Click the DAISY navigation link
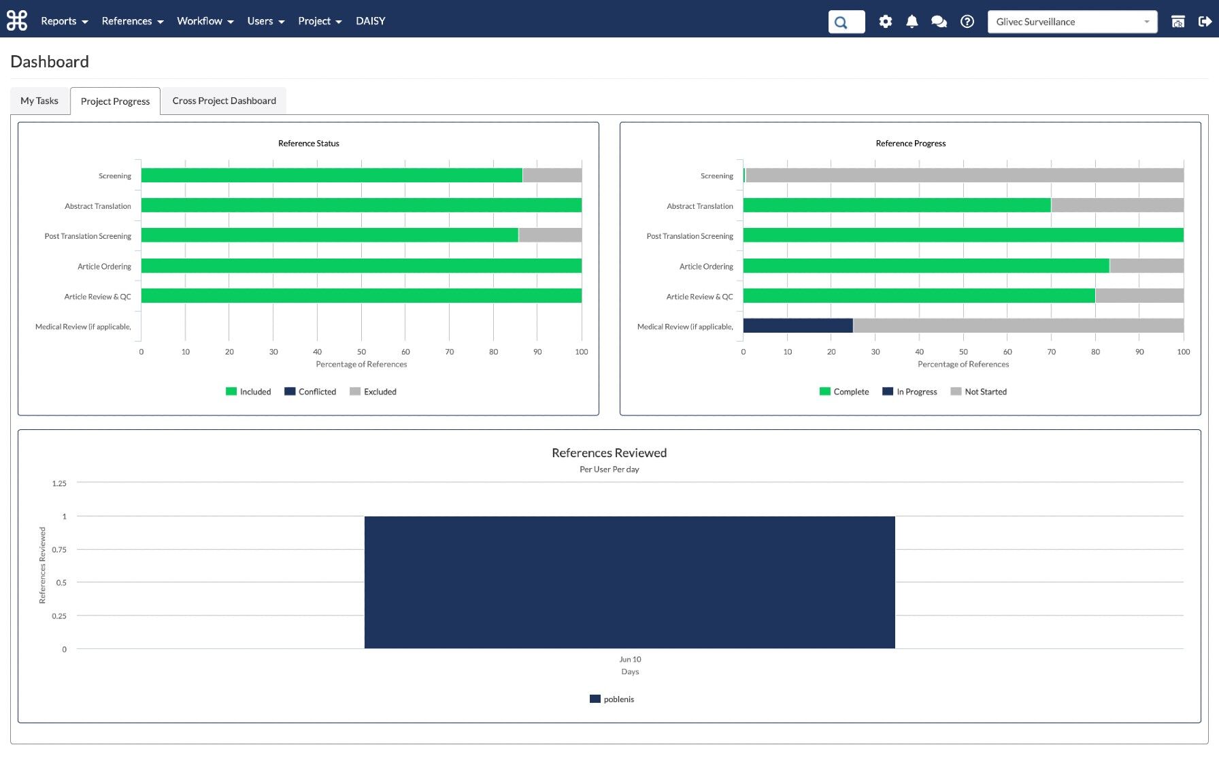 point(370,21)
